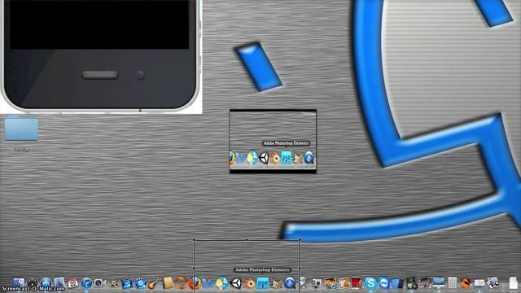Open QuickTime Player dock icon
Screen dimensions: 521x293
coord(290,283)
